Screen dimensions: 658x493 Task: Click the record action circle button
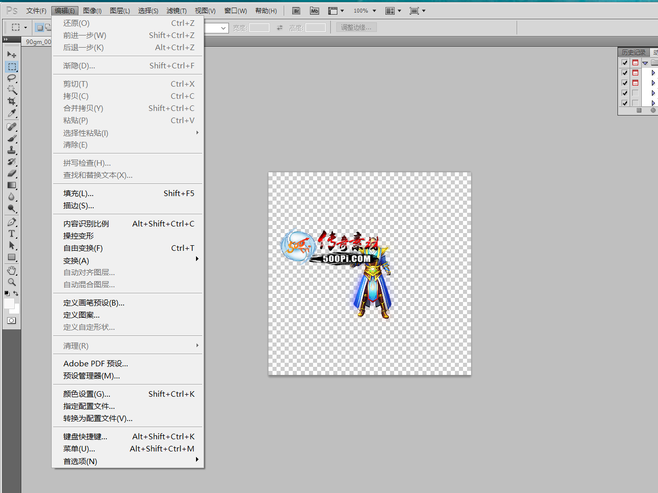coord(653,110)
